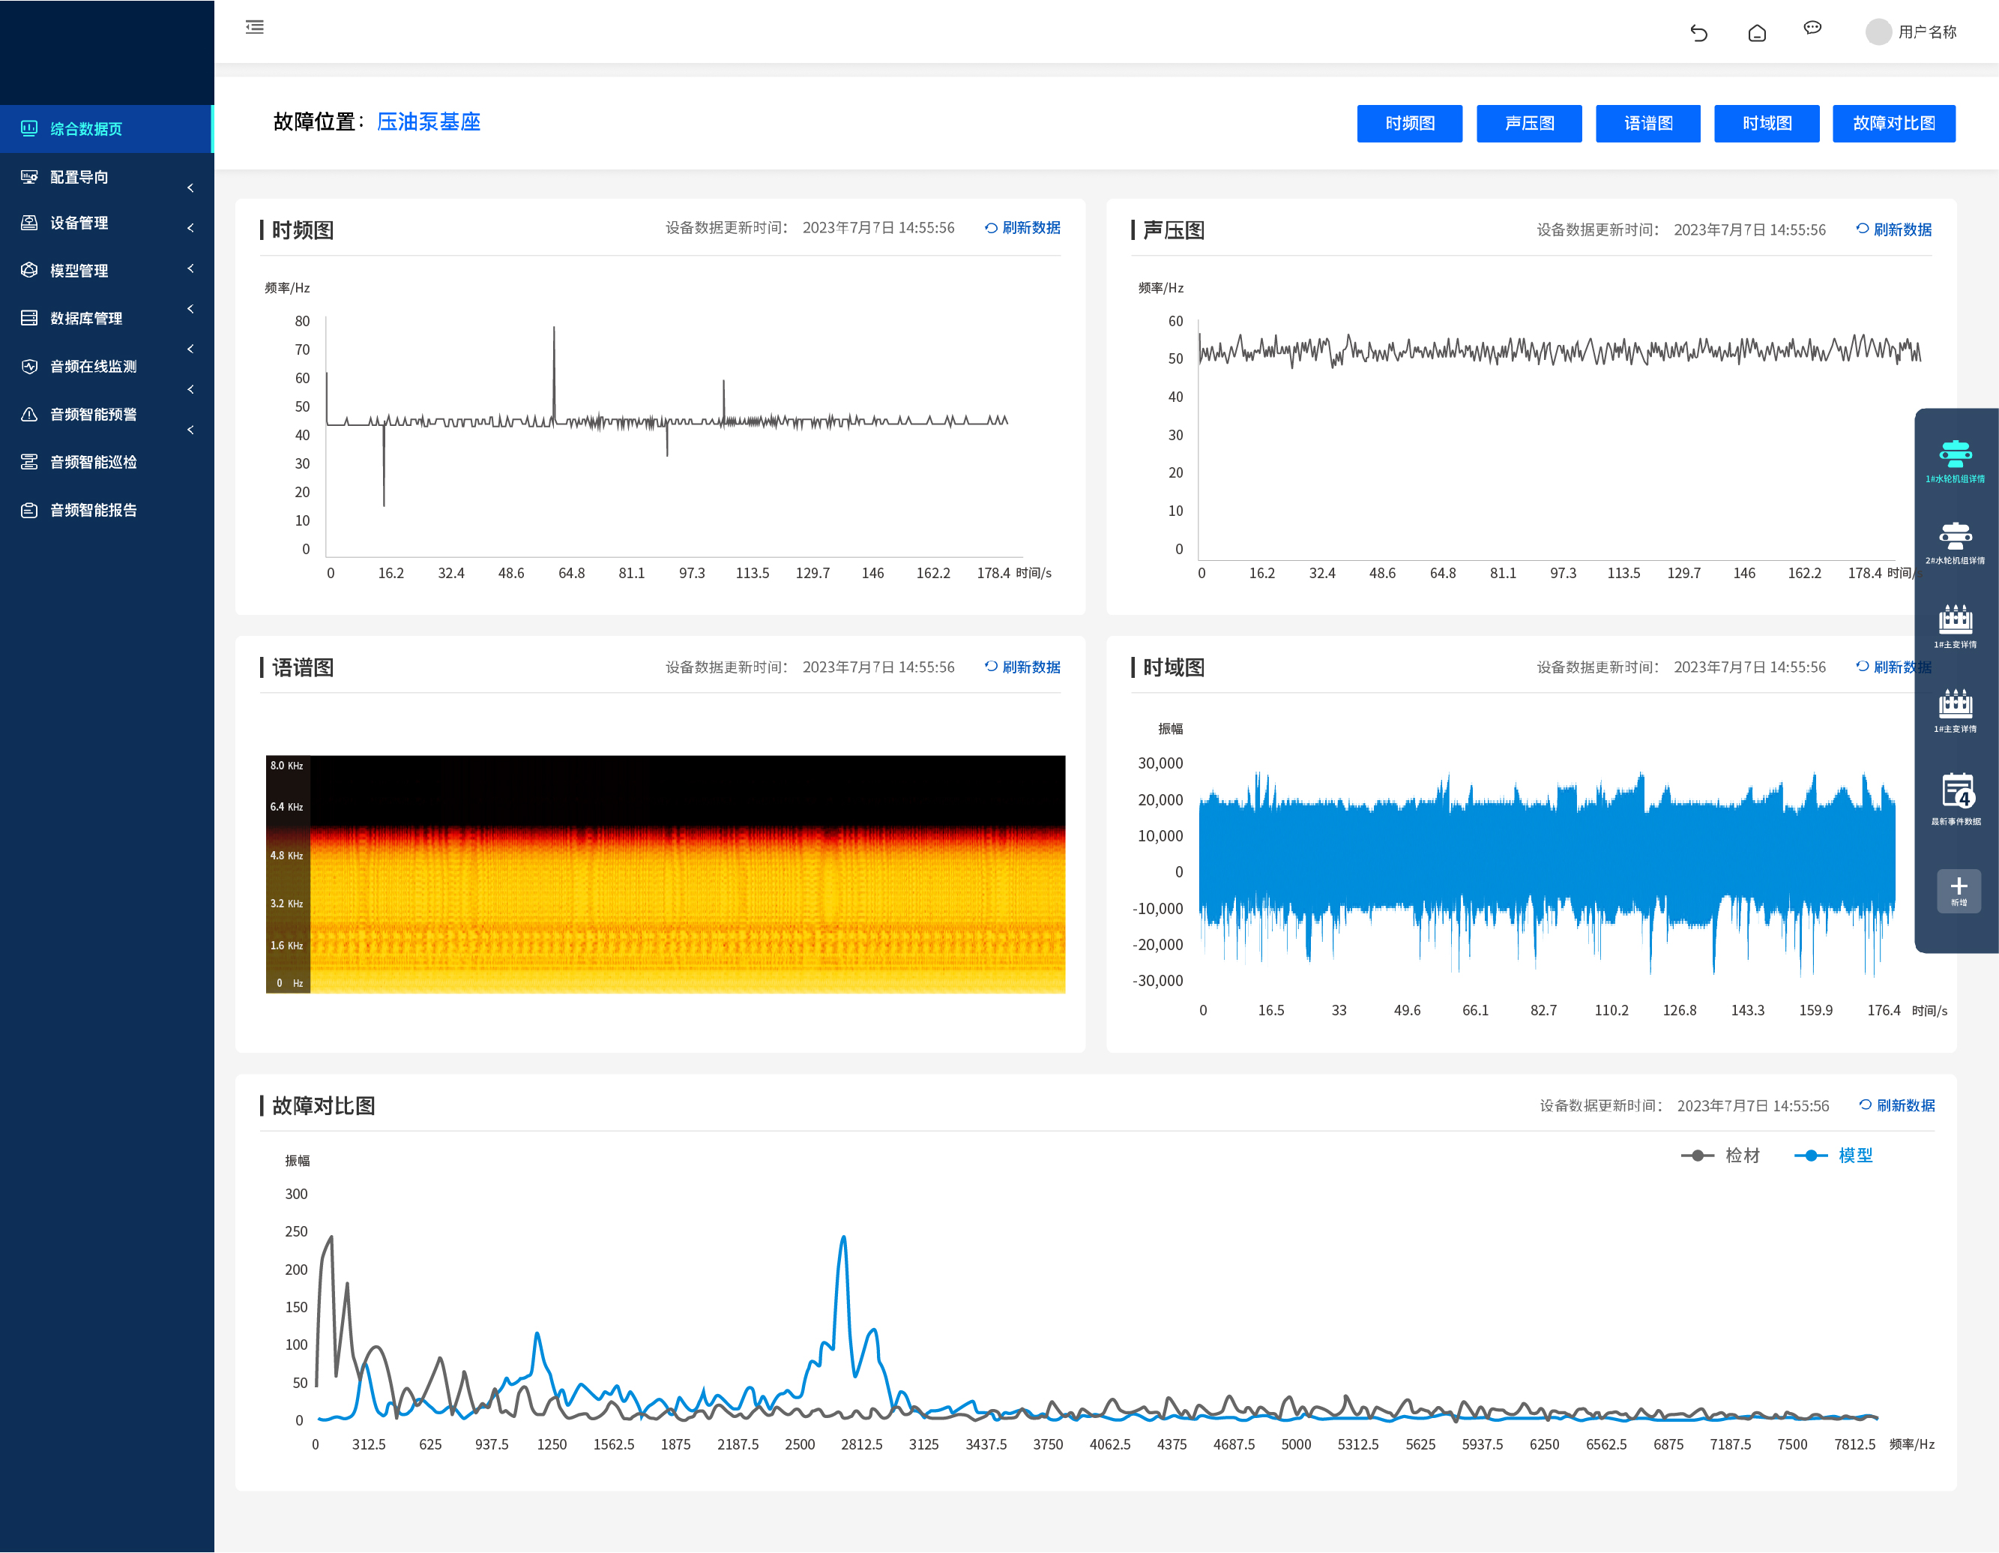
Task: Expand the 设备管理 sidebar menu
Action: pos(79,223)
